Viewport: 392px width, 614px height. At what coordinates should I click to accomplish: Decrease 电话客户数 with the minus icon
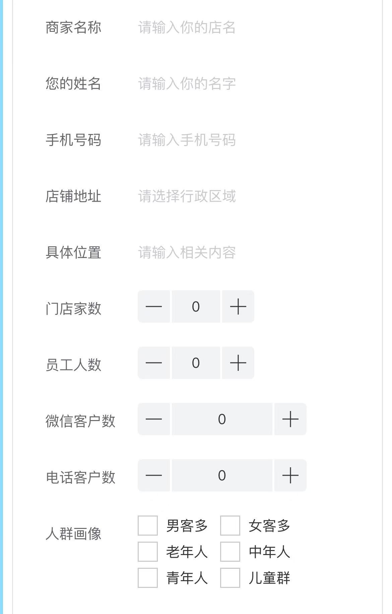154,475
